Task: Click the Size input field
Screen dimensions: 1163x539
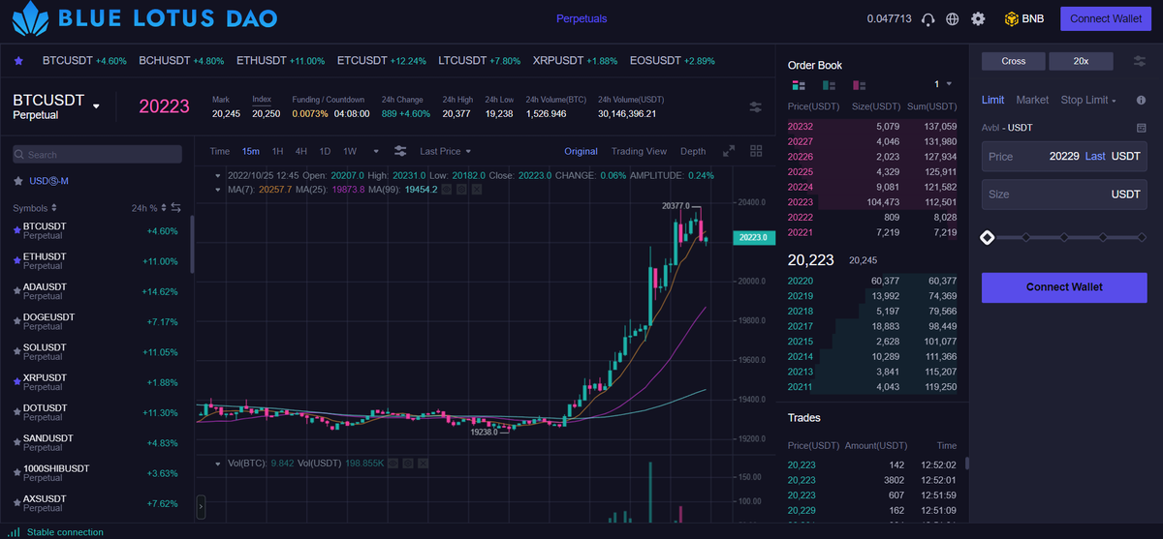Action: click(1064, 195)
